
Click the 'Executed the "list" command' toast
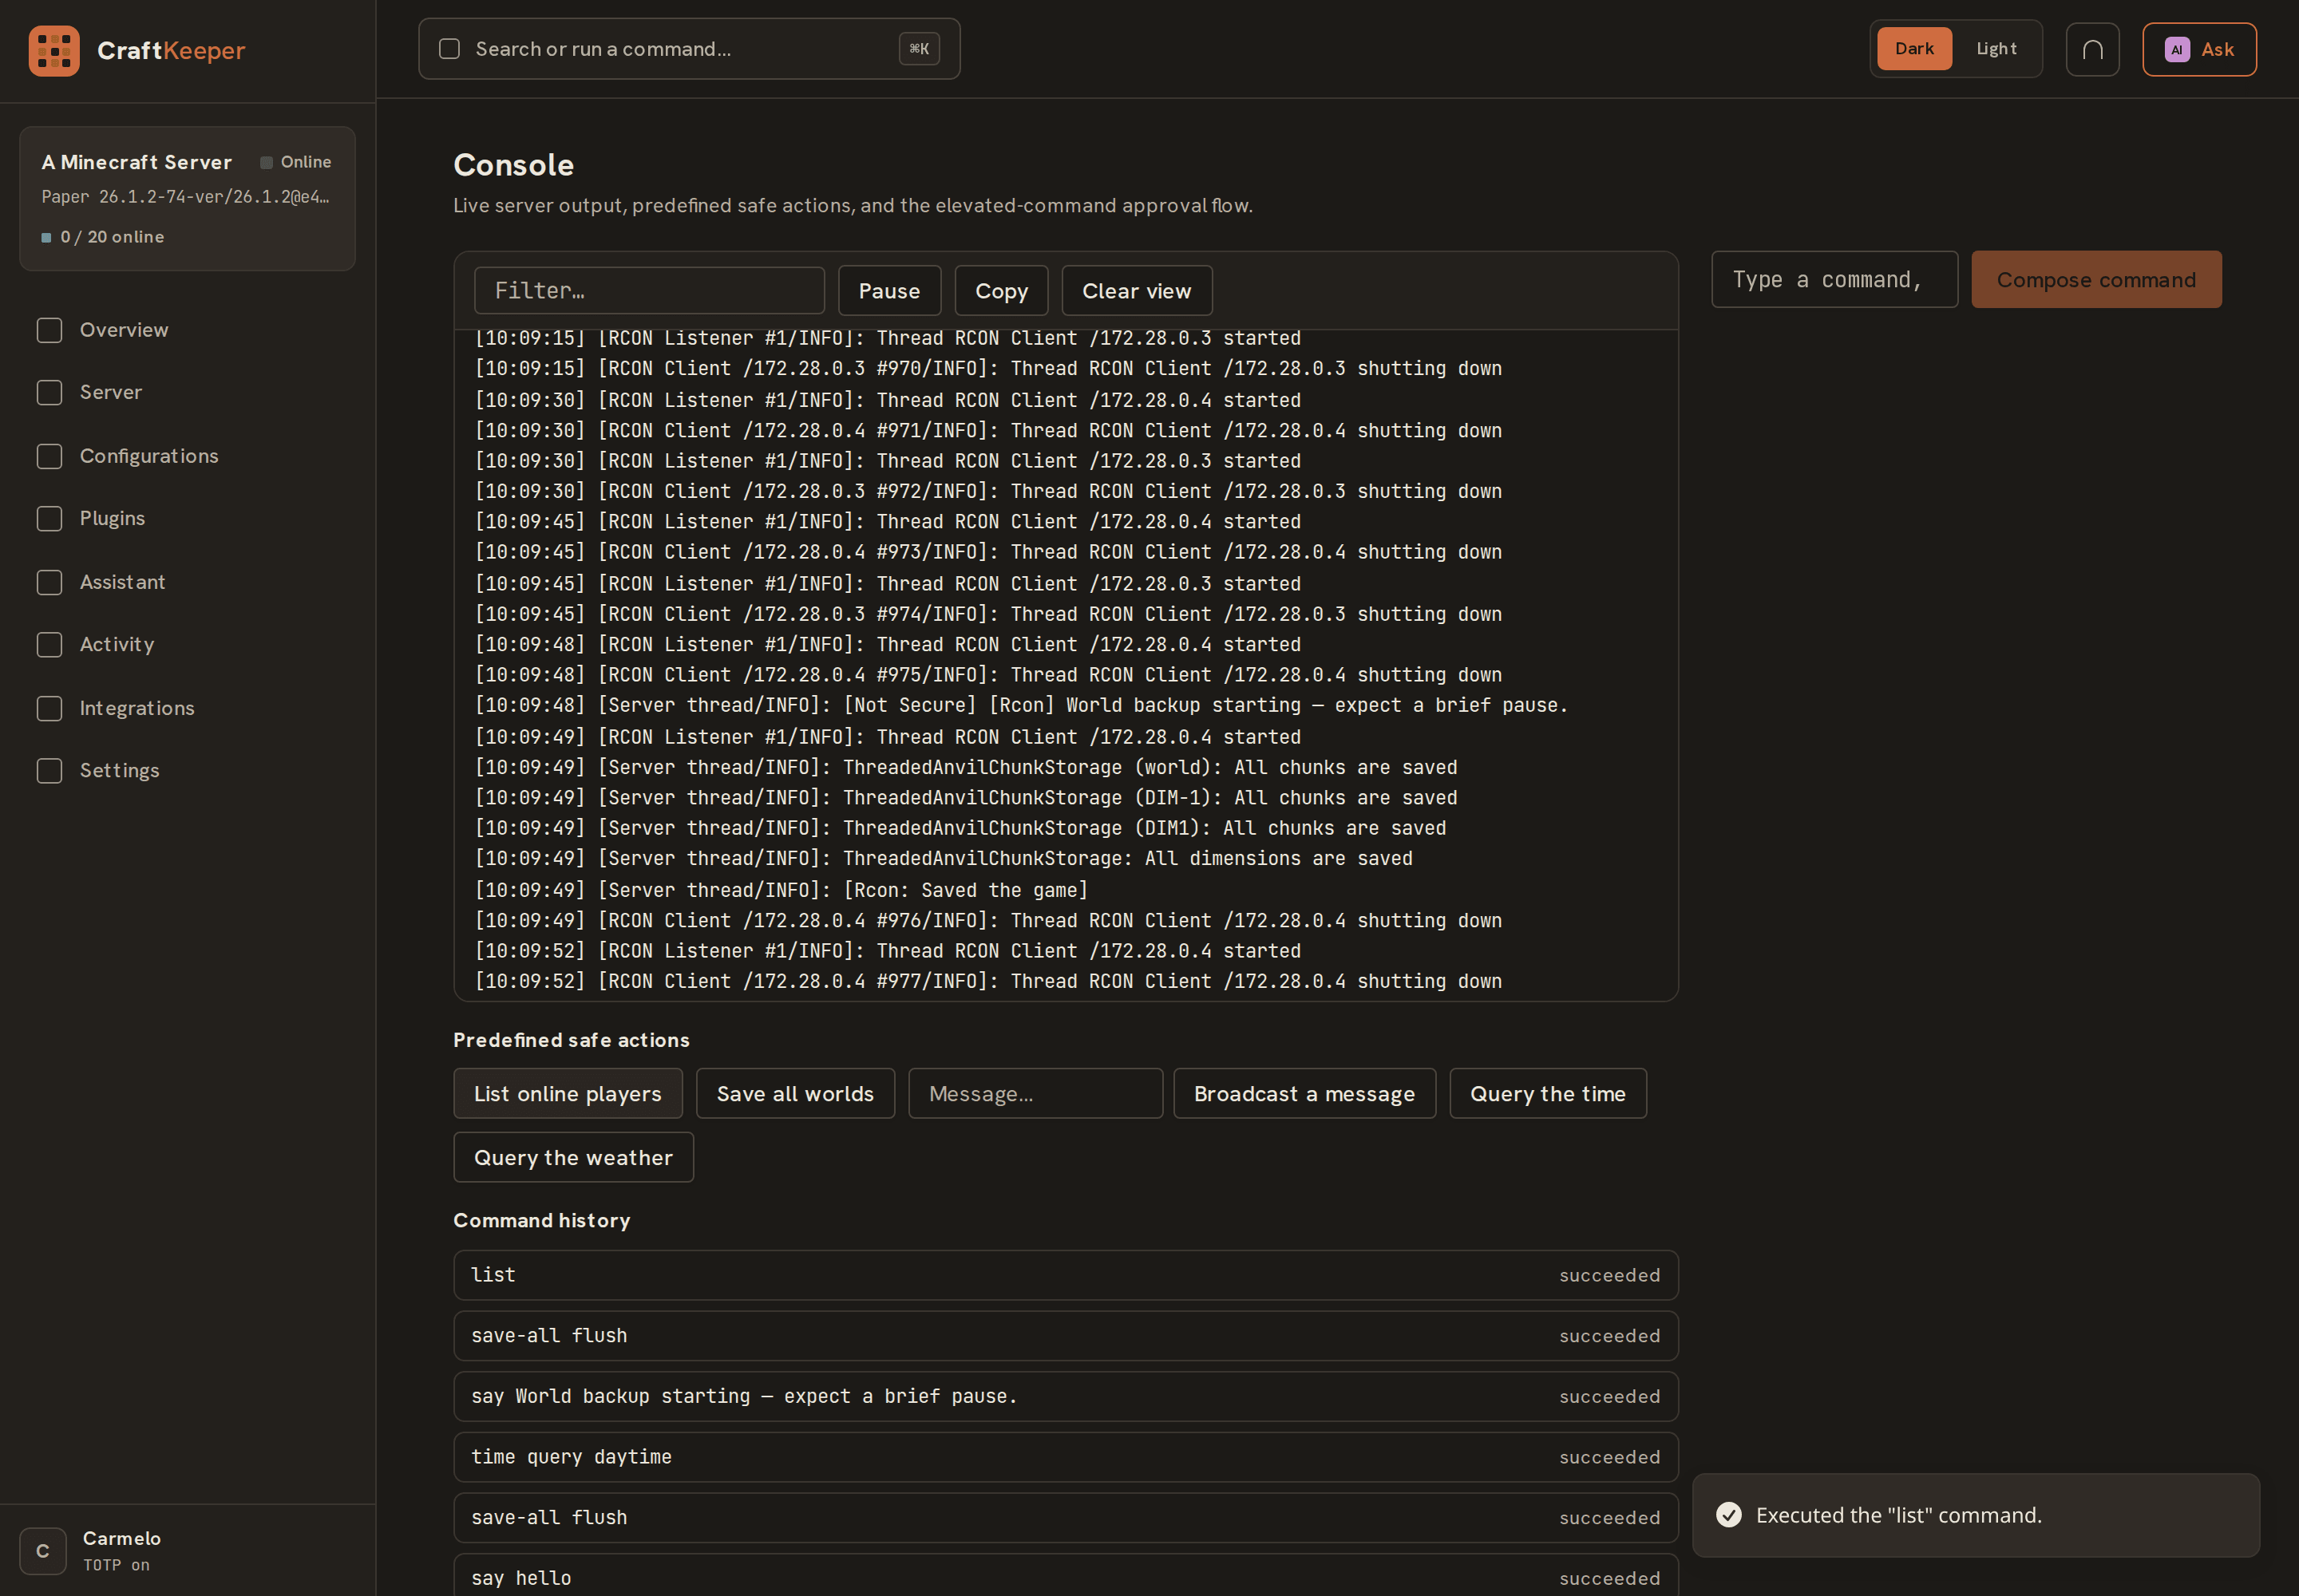click(x=1975, y=1514)
